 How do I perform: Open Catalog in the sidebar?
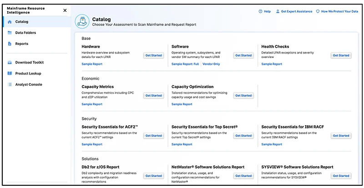coord(37,22)
